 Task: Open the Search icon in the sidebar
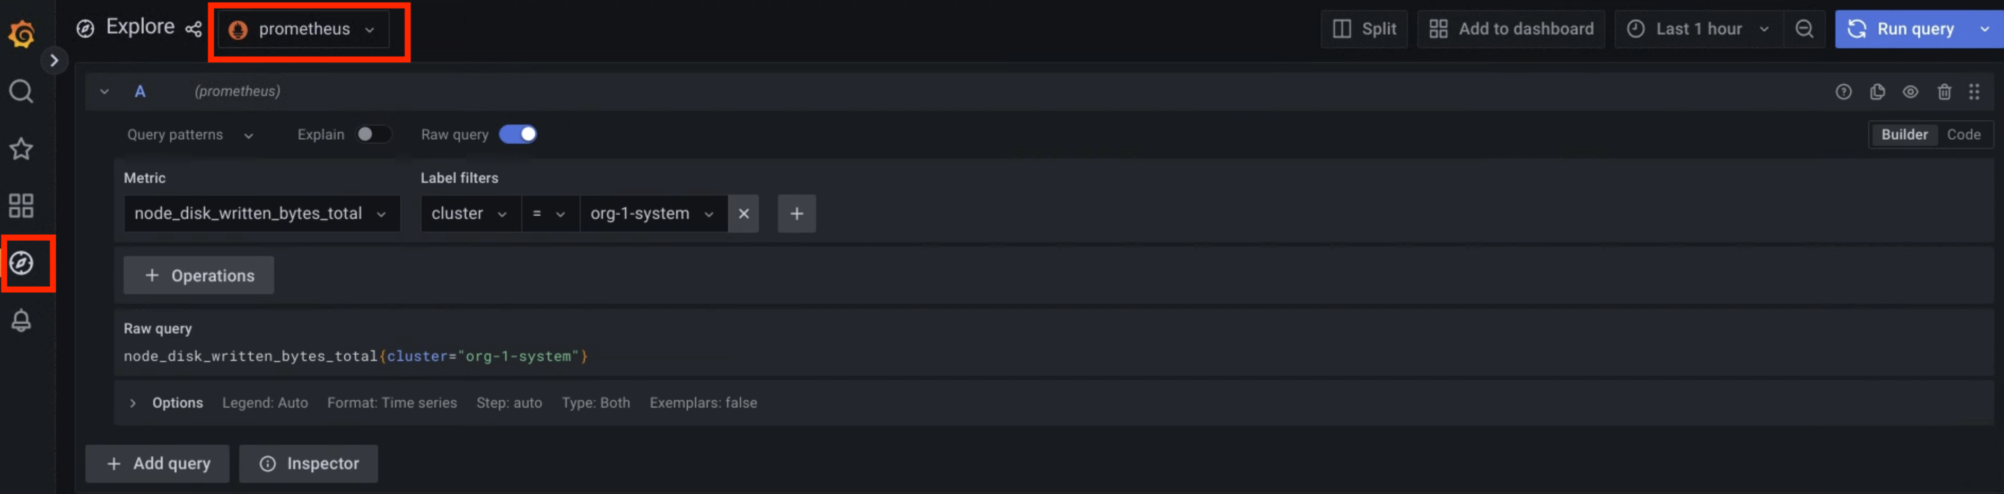click(x=21, y=91)
